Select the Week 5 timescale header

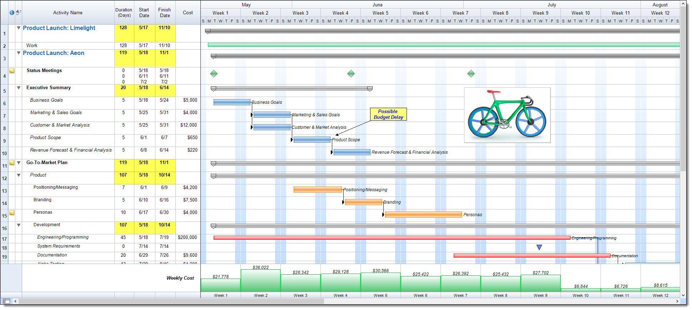pyautogui.click(x=380, y=13)
